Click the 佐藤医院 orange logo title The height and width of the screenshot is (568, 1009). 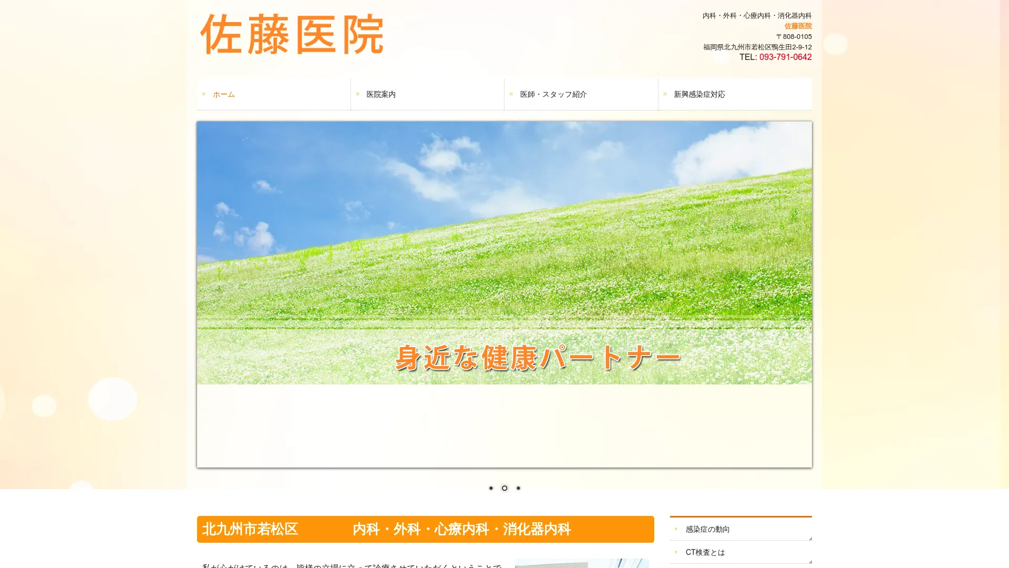[292, 35]
